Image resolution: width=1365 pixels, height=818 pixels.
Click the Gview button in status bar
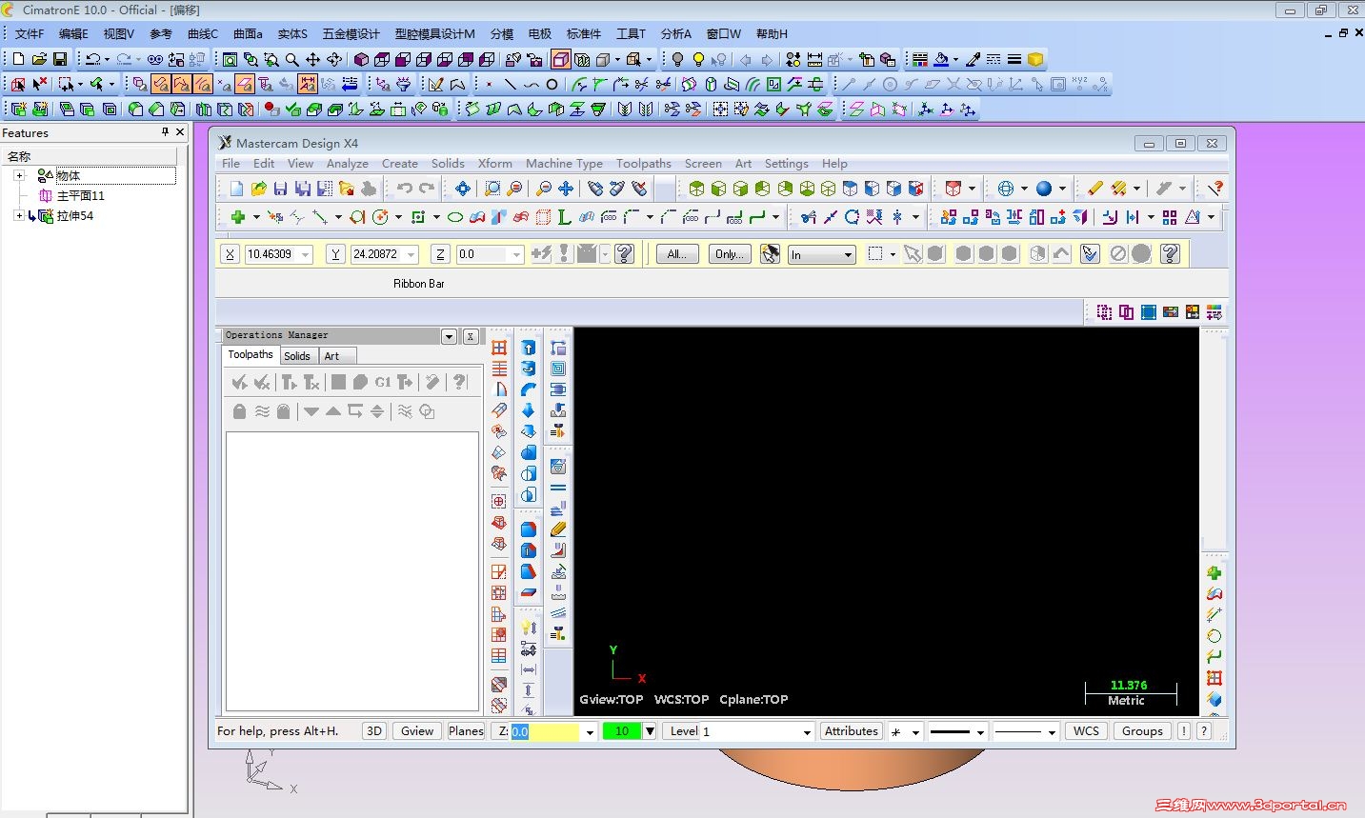coord(417,731)
